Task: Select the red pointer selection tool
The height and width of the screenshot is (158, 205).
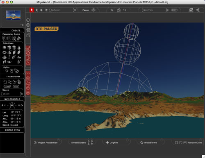Action: coord(32,10)
